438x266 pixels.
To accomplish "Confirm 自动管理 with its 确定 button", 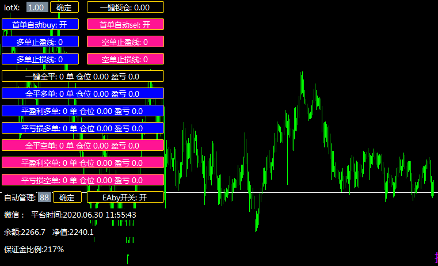I will point(67,197).
